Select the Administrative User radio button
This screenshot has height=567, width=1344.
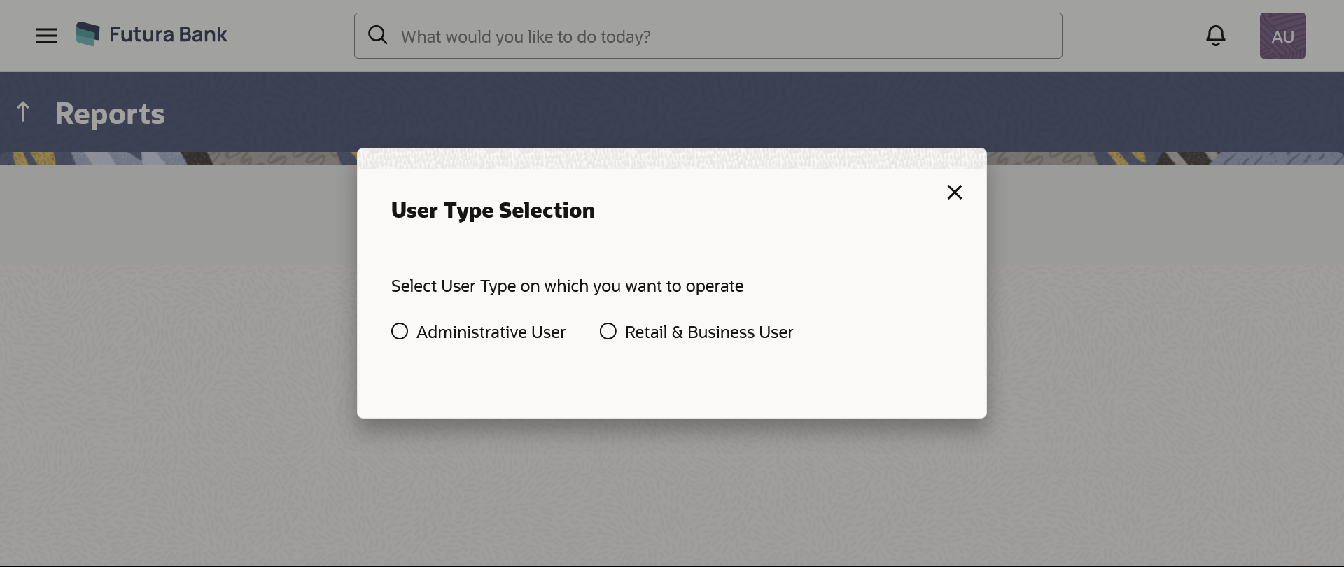400,331
